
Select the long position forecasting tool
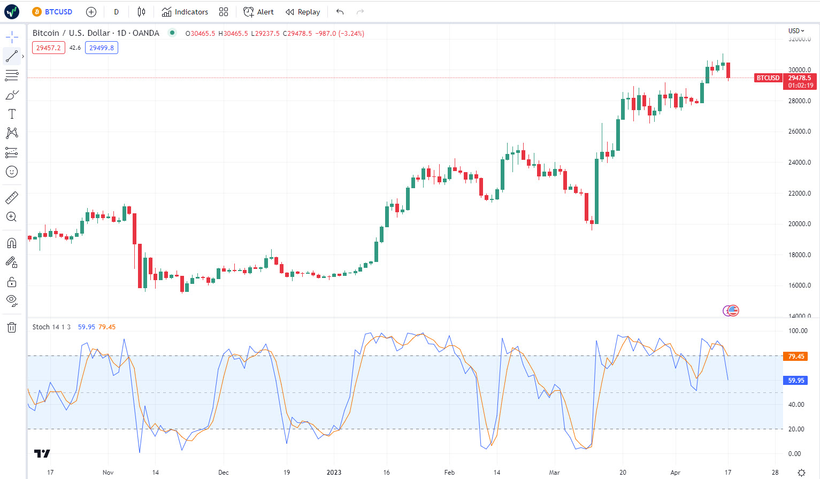(12, 152)
